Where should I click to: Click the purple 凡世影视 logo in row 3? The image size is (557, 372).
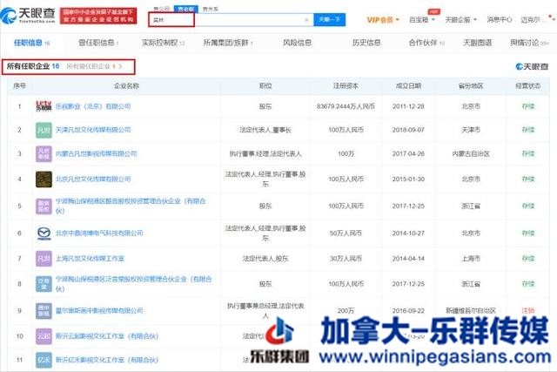(44, 153)
